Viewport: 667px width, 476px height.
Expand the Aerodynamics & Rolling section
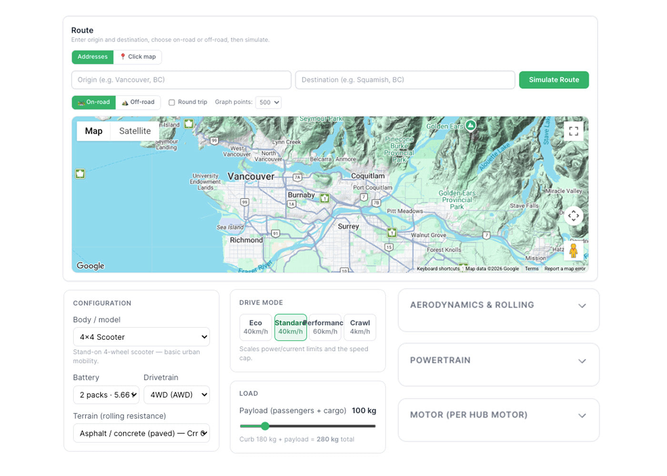click(498, 306)
